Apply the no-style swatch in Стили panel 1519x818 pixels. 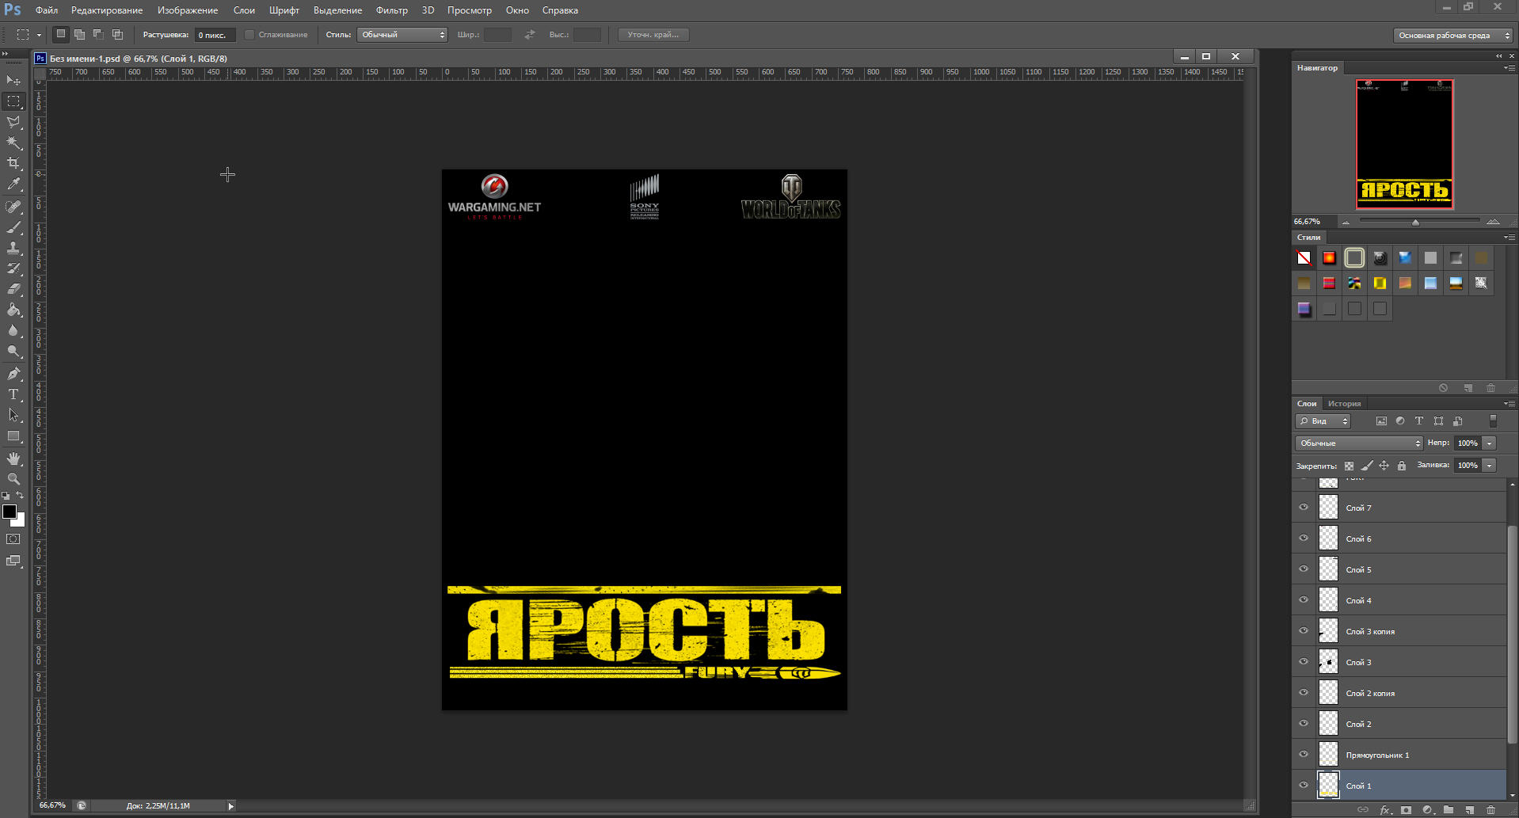click(1304, 257)
